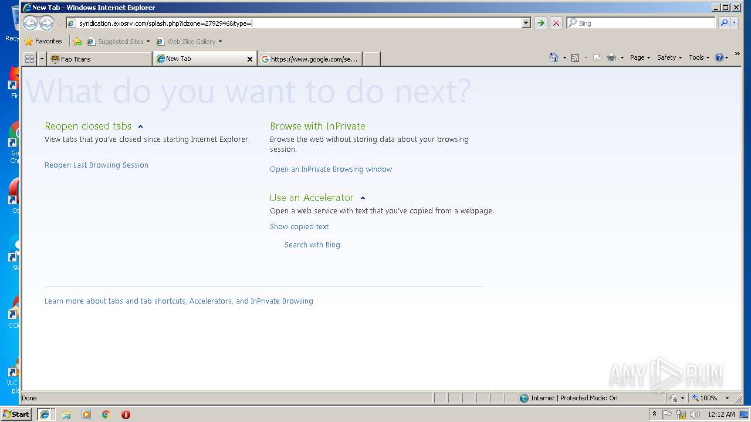Open the Tools menu
This screenshot has width=751, height=422.
pos(699,57)
